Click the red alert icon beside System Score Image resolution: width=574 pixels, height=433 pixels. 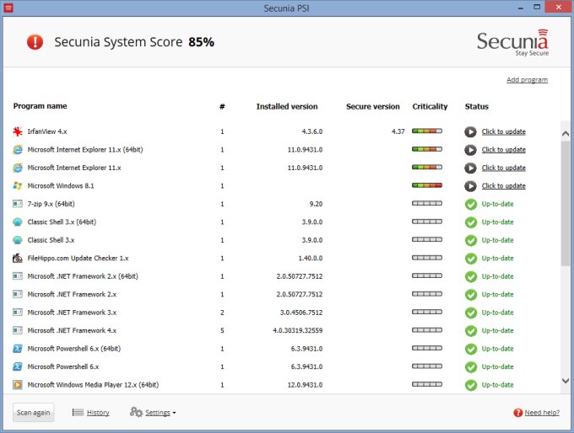coord(35,41)
